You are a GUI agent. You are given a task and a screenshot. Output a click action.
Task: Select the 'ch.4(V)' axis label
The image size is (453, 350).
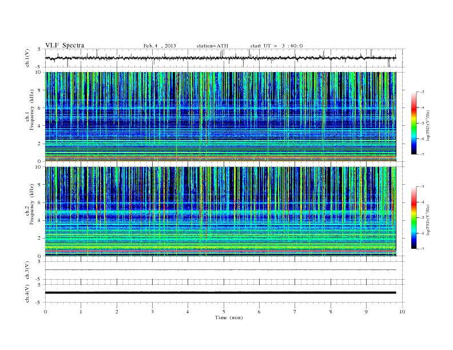click(x=27, y=293)
